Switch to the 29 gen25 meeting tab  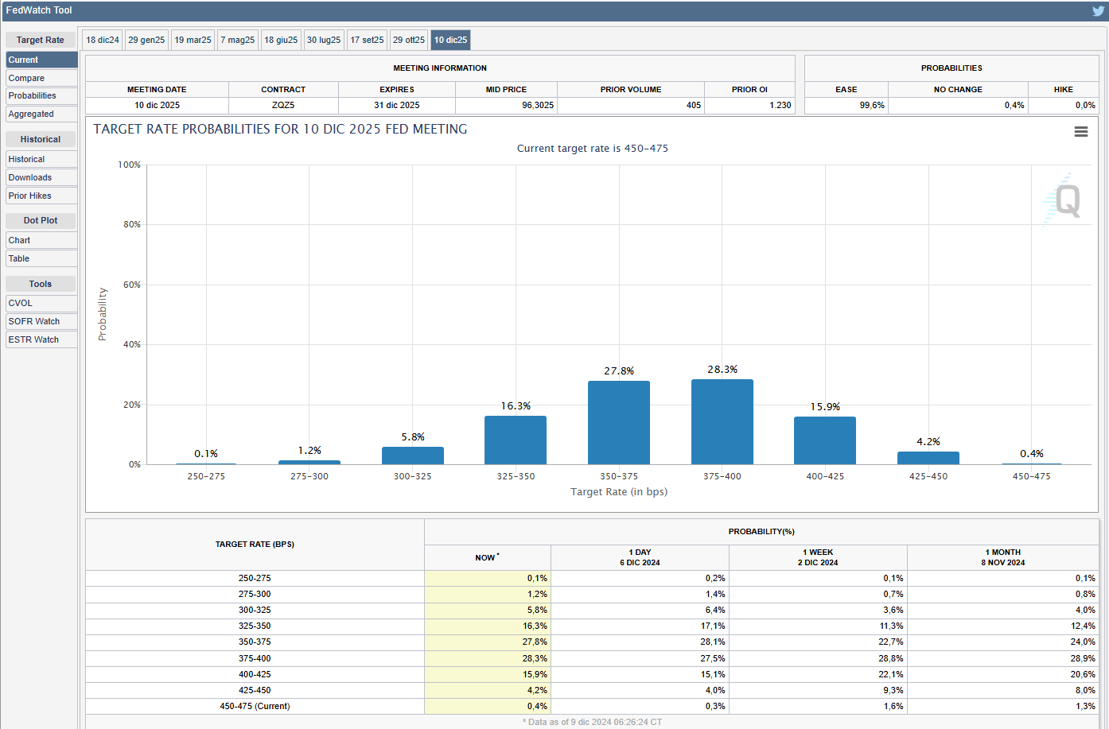point(146,41)
